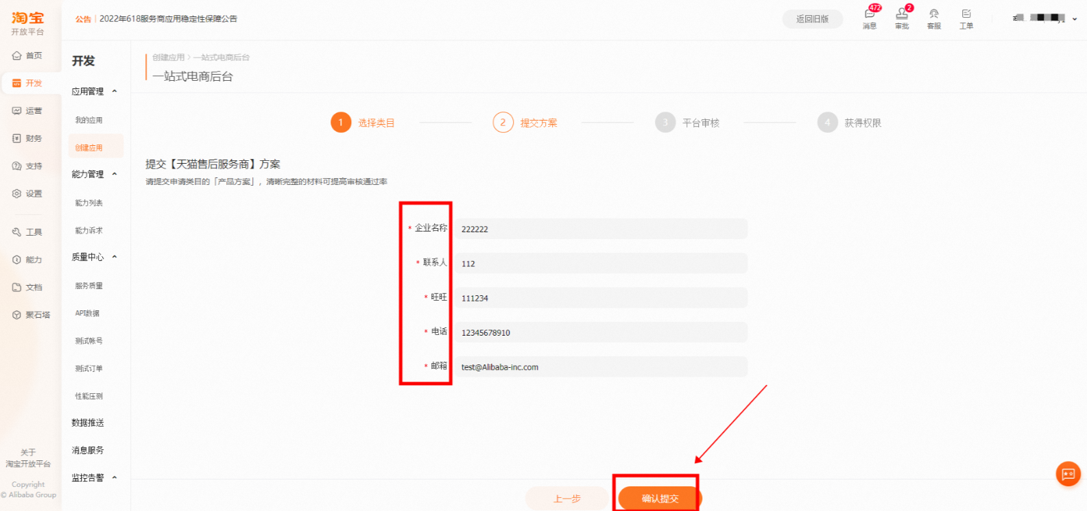Click the 提交【天猫售后服务商】方案 heading

pyautogui.click(x=213, y=164)
